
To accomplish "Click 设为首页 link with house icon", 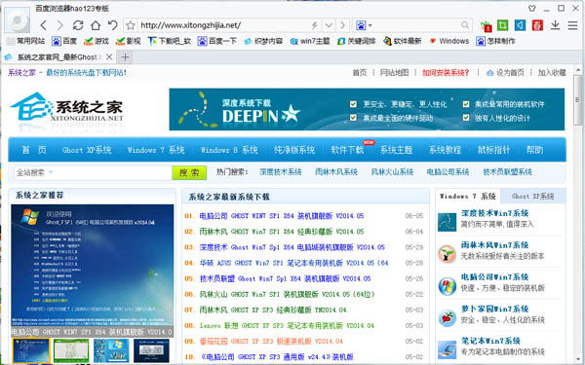I will pos(505,73).
